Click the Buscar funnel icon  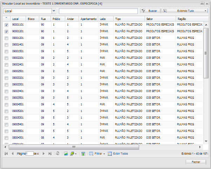[144, 11]
